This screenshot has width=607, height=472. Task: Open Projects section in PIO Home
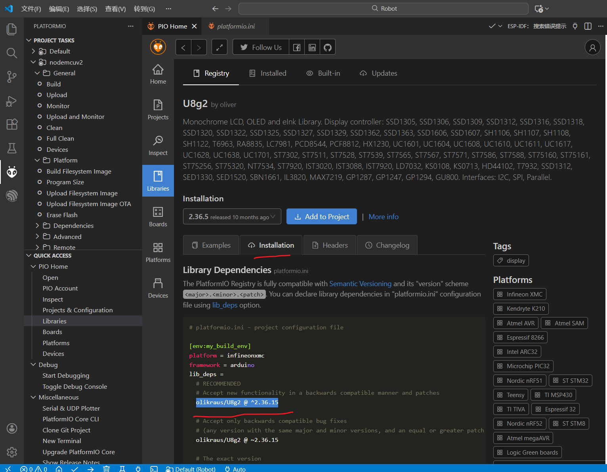(158, 110)
